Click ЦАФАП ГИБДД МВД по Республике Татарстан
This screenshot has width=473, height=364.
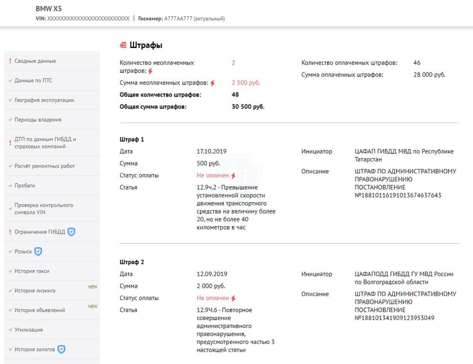click(x=404, y=155)
